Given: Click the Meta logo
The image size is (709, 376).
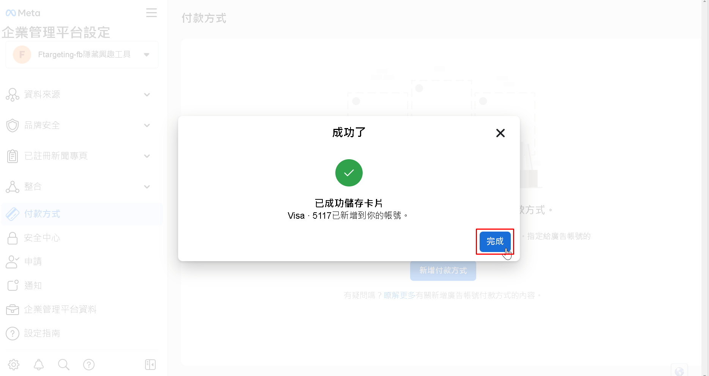Looking at the screenshot, I should pos(23,13).
